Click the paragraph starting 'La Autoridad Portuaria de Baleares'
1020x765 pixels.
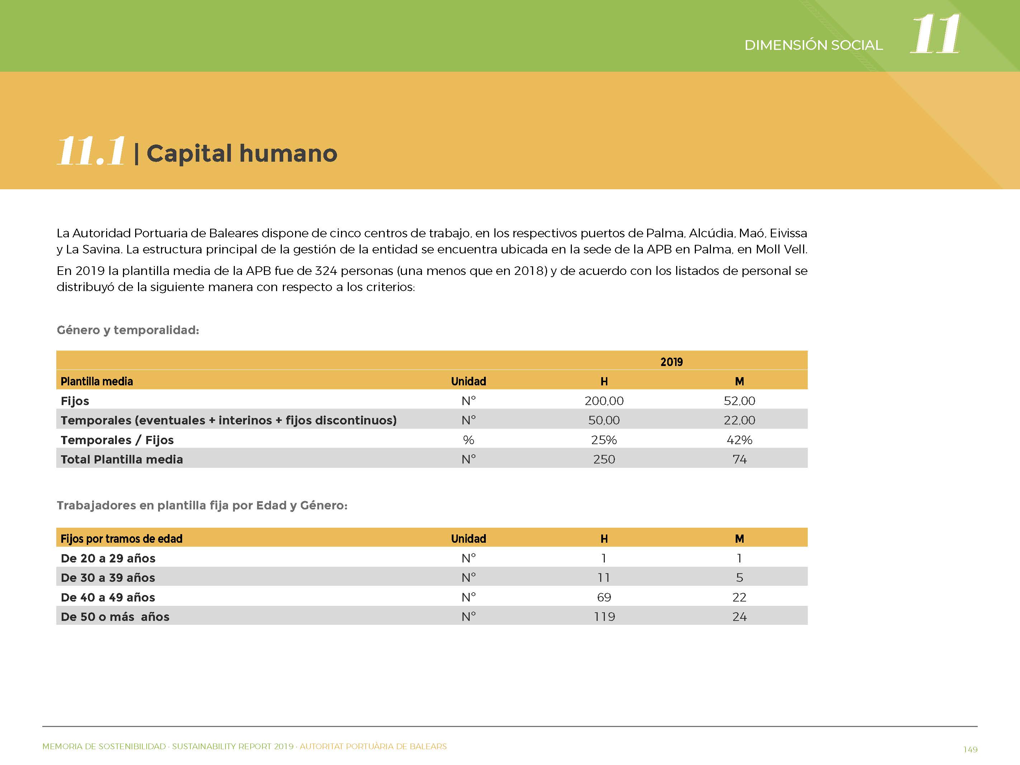[x=432, y=241]
